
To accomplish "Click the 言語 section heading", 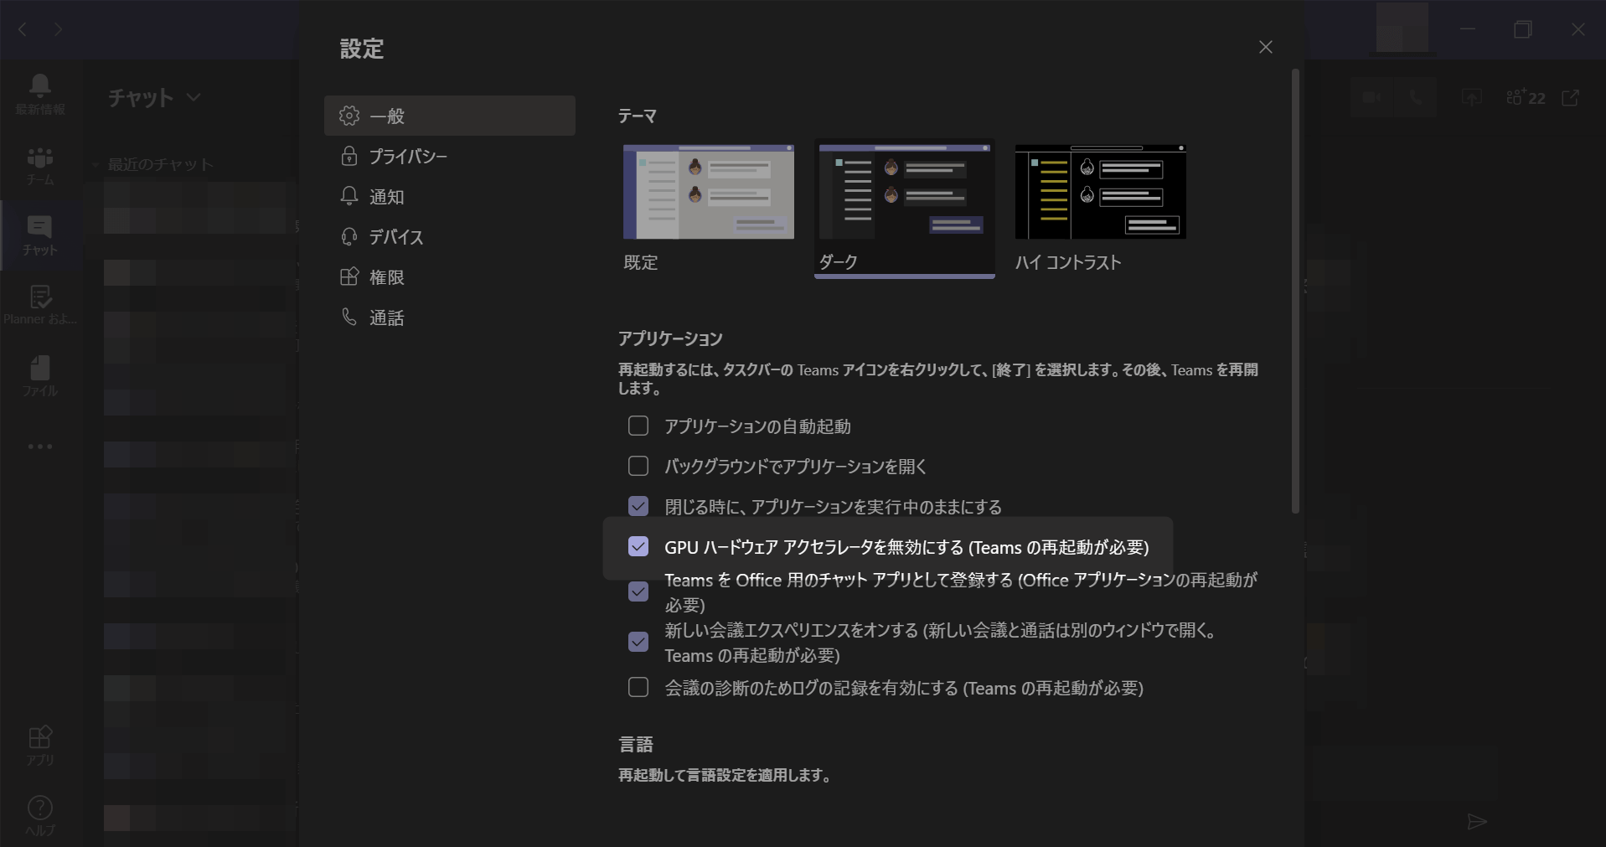I will 636,744.
